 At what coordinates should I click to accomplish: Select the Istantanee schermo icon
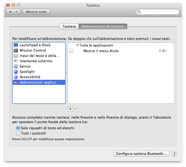coord(16,61)
